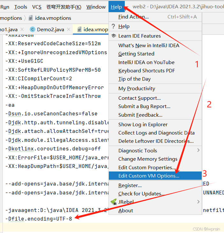224x233 pixels.
Task: Click the JRebel rocket icon
Action: pos(114,202)
